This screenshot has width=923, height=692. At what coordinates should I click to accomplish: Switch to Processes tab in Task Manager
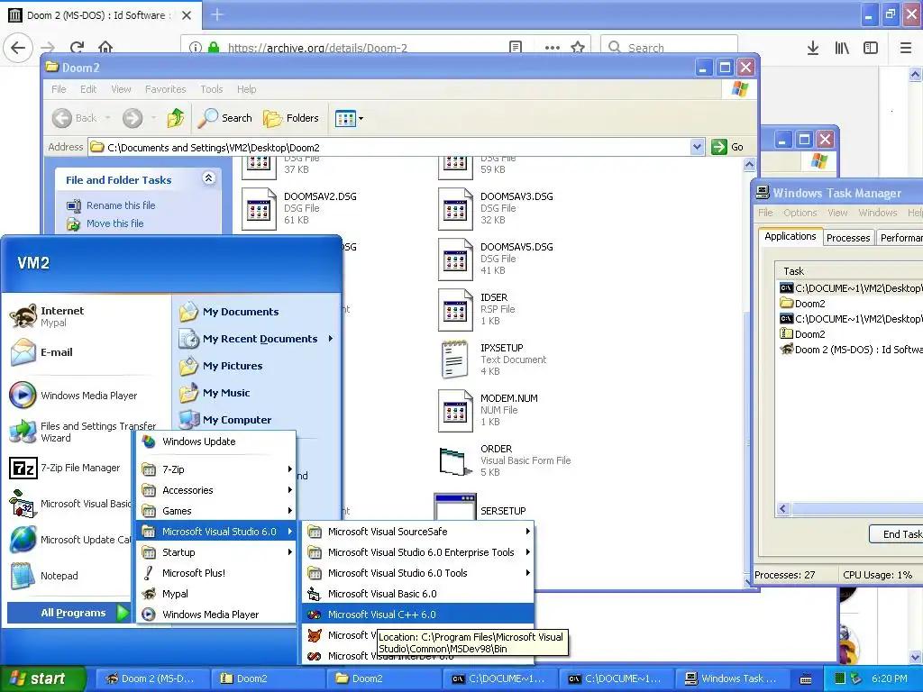click(847, 238)
